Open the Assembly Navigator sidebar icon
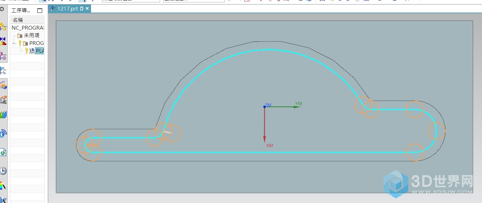This screenshot has width=482, height=203. 3,27
